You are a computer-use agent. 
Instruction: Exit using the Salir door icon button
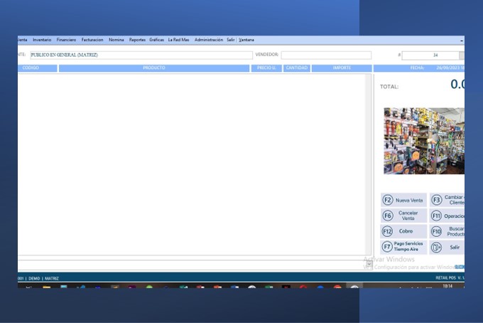447,247
